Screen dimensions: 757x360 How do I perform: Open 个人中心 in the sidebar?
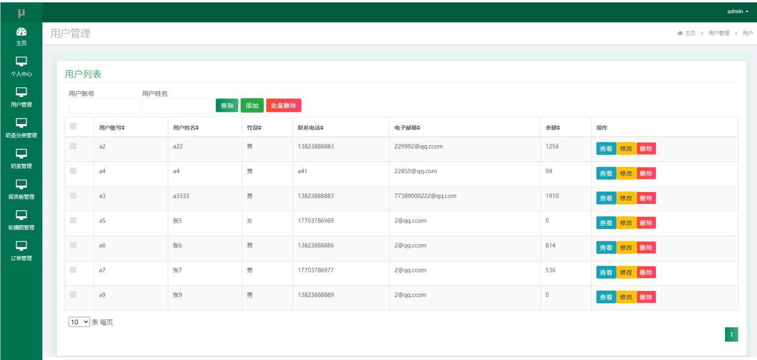point(21,67)
